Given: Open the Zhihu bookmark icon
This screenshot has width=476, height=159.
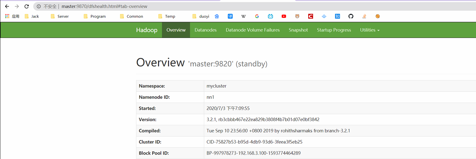Looking at the screenshot, I should point(337,16).
